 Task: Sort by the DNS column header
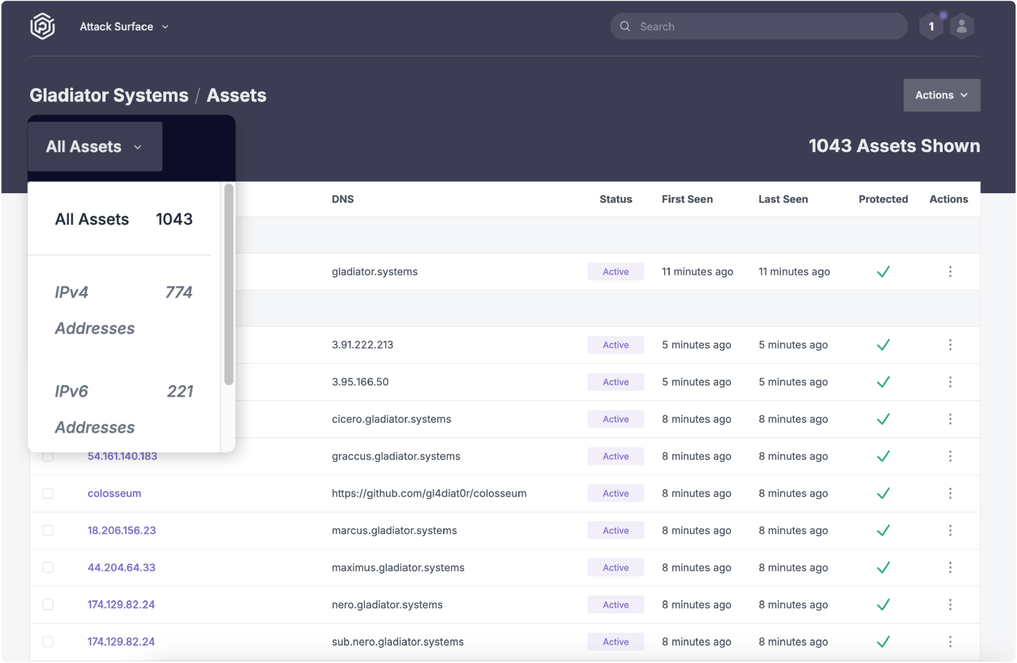tap(342, 199)
